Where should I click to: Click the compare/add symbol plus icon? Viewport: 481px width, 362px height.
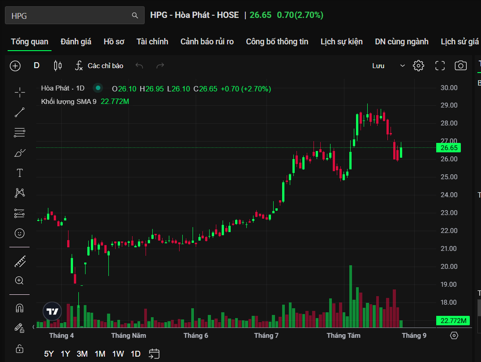tap(15, 66)
